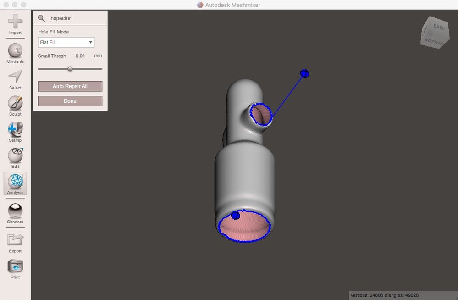Click the blue marker sphere at line end

click(x=304, y=73)
